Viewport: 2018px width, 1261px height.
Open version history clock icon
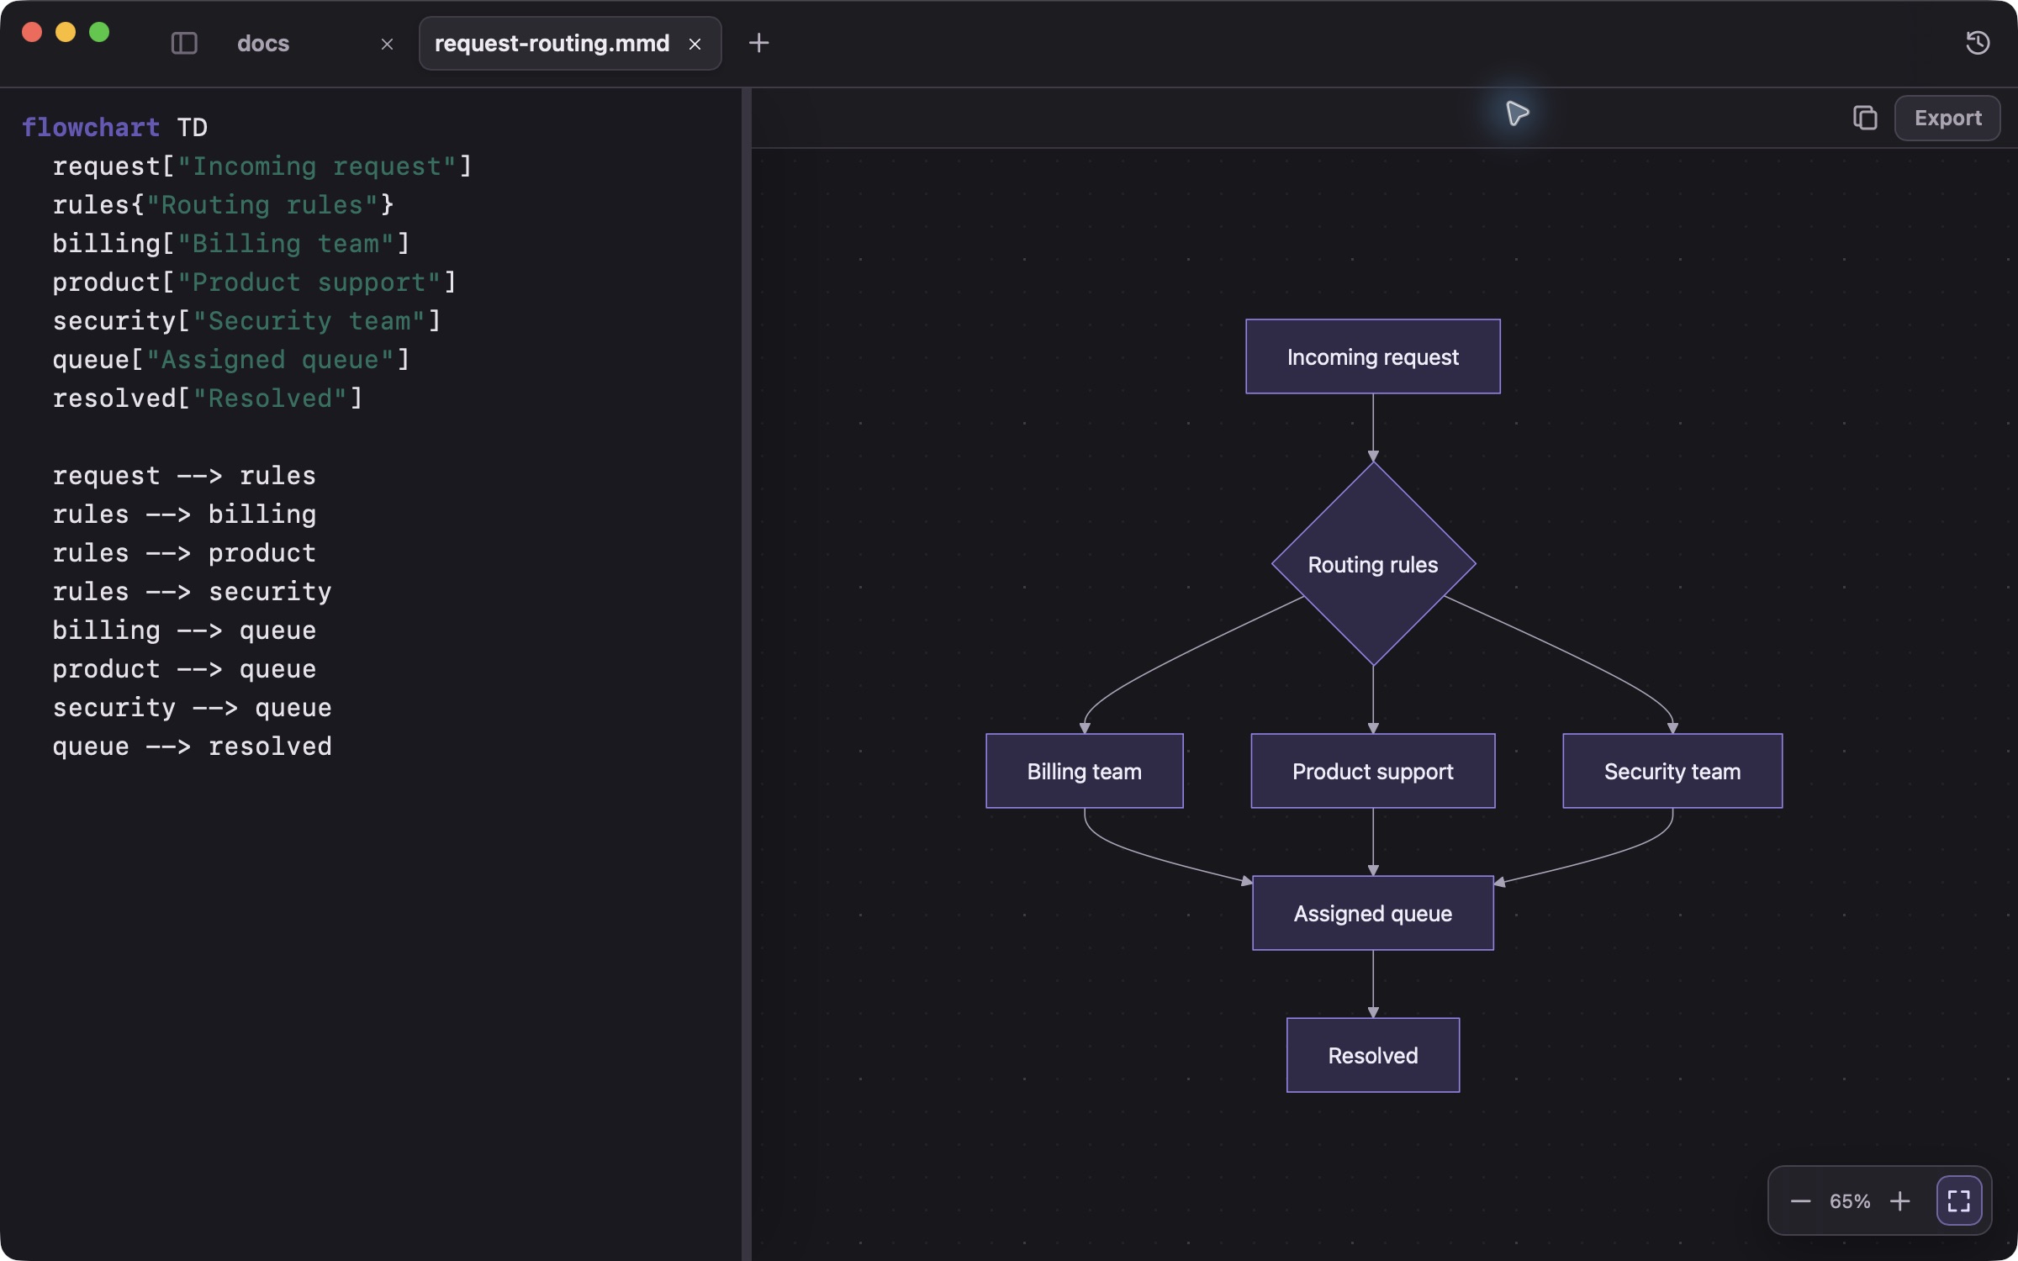point(1978,43)
